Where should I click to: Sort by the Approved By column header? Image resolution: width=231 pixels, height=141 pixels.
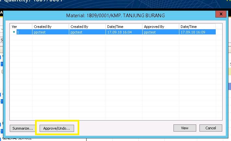pyautogui.click(x=160, y=26)
